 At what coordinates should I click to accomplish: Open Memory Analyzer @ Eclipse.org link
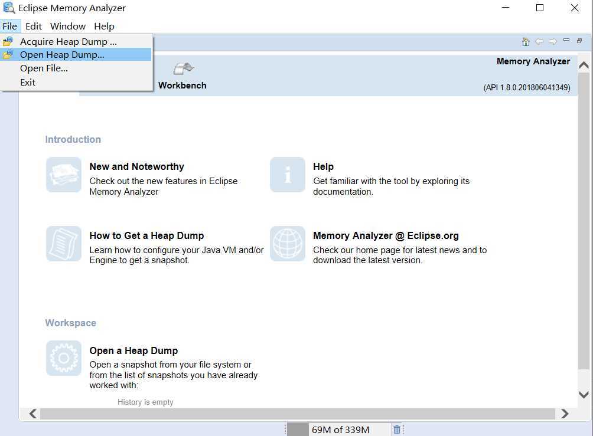tap(386, 236)
